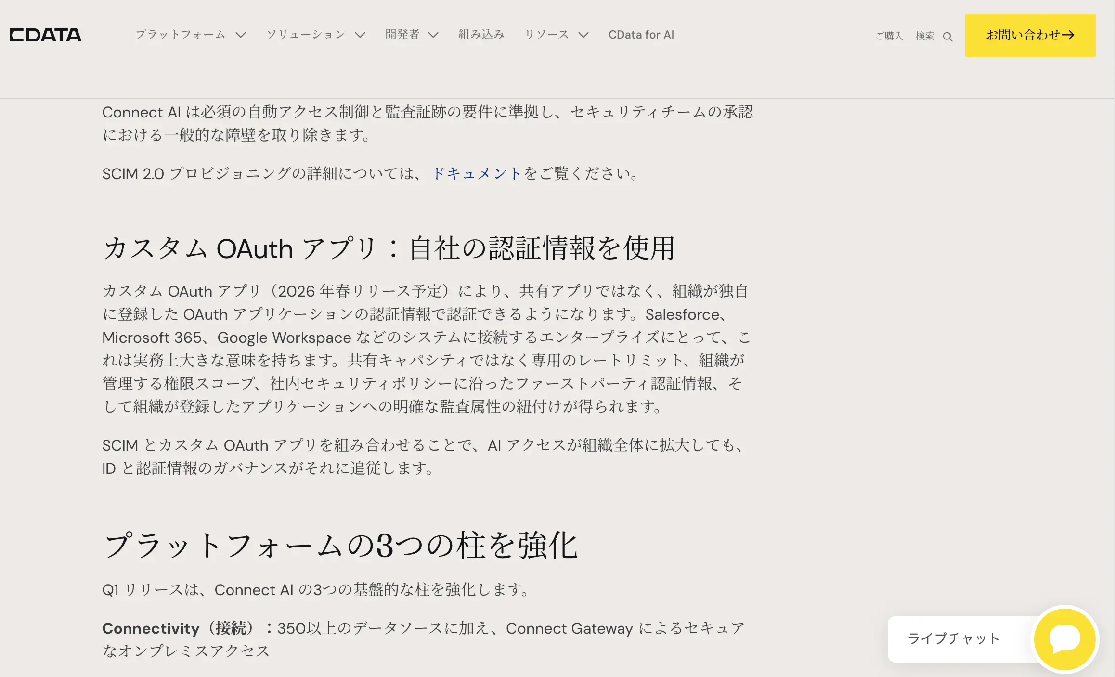The height and width of the screenshot is (677, 1115).
Task: Click the arrow inside お問い合わせ button
Action: click(1070, 35)
